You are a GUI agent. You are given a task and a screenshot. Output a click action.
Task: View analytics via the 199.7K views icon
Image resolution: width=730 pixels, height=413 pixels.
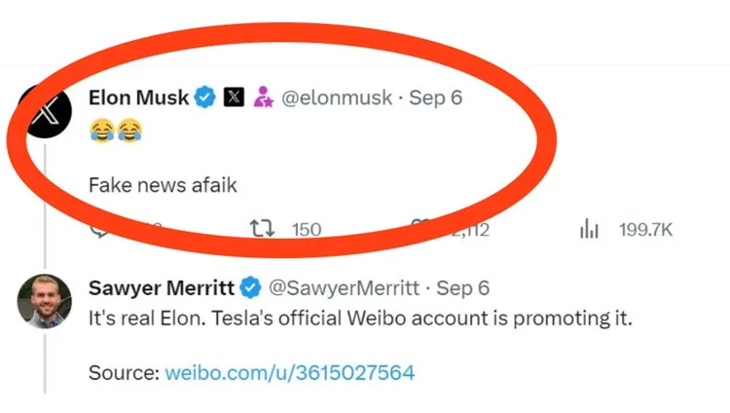pos(589,230)
